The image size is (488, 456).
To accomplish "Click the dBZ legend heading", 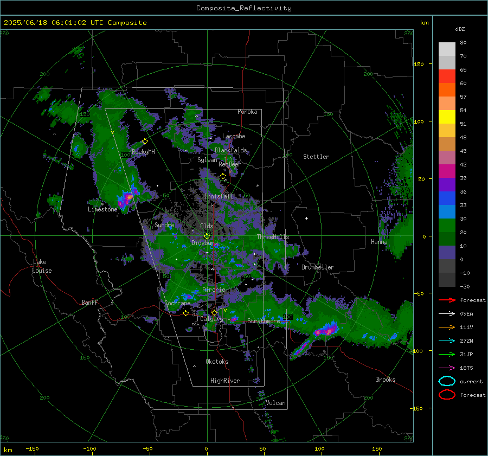I will point(460,29).
